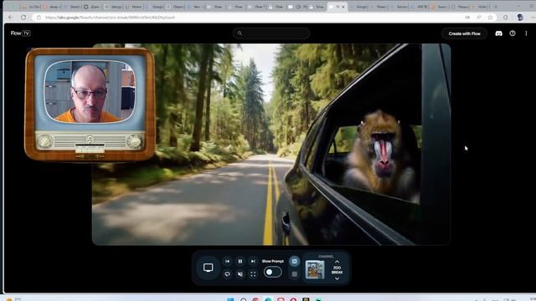Go to next channel with down chevron
This screenshot has width=536, height=301.
[x=337, y=278]
